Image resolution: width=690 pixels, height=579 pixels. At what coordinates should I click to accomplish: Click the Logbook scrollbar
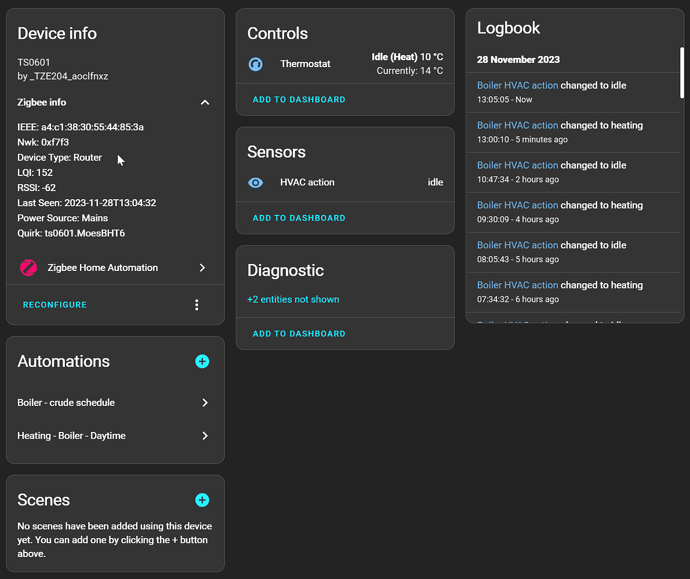pos(682,72)
